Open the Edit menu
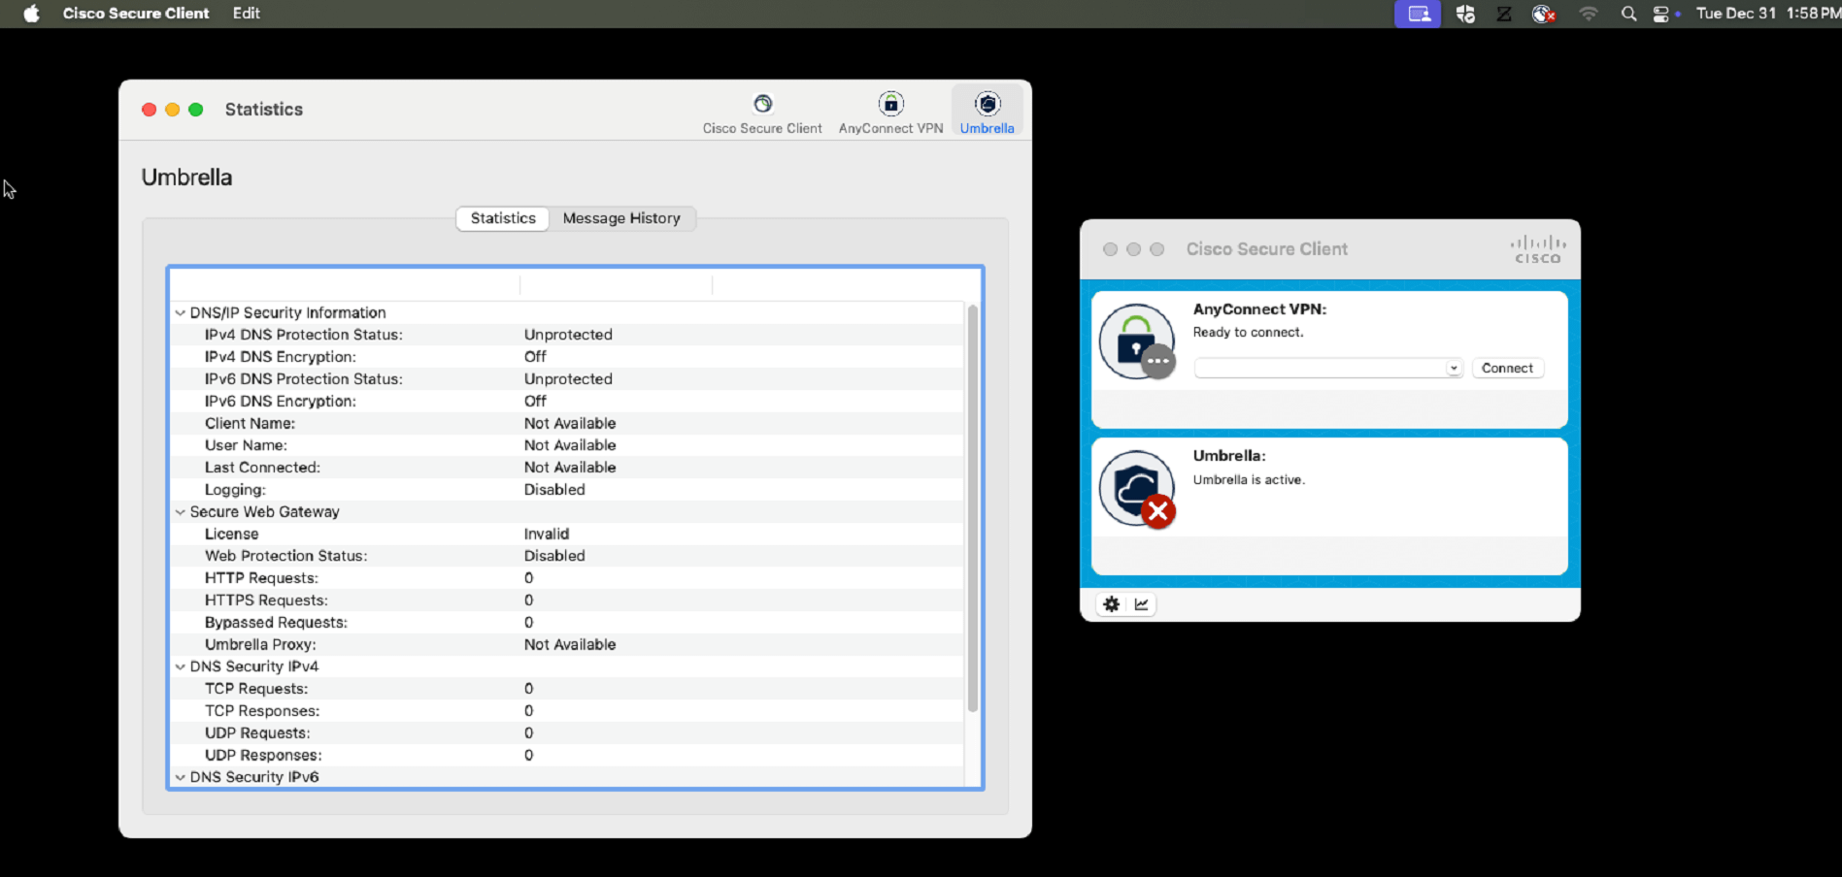Screen dimensions: 1842x877 point(246,14)
